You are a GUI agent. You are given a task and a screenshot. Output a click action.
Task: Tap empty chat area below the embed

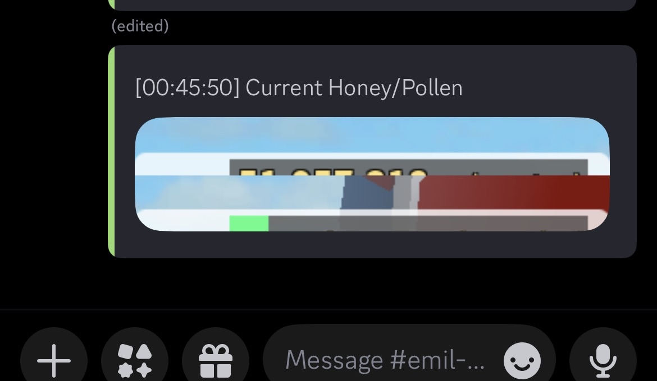click(x=328, y=283)
